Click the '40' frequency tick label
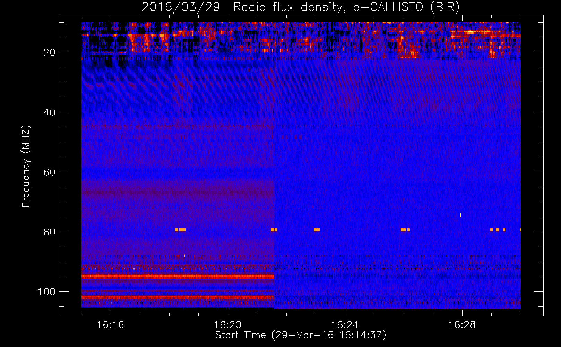 50,112
